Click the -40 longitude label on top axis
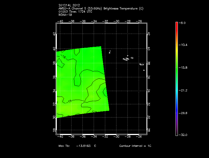 click(60, 21)
